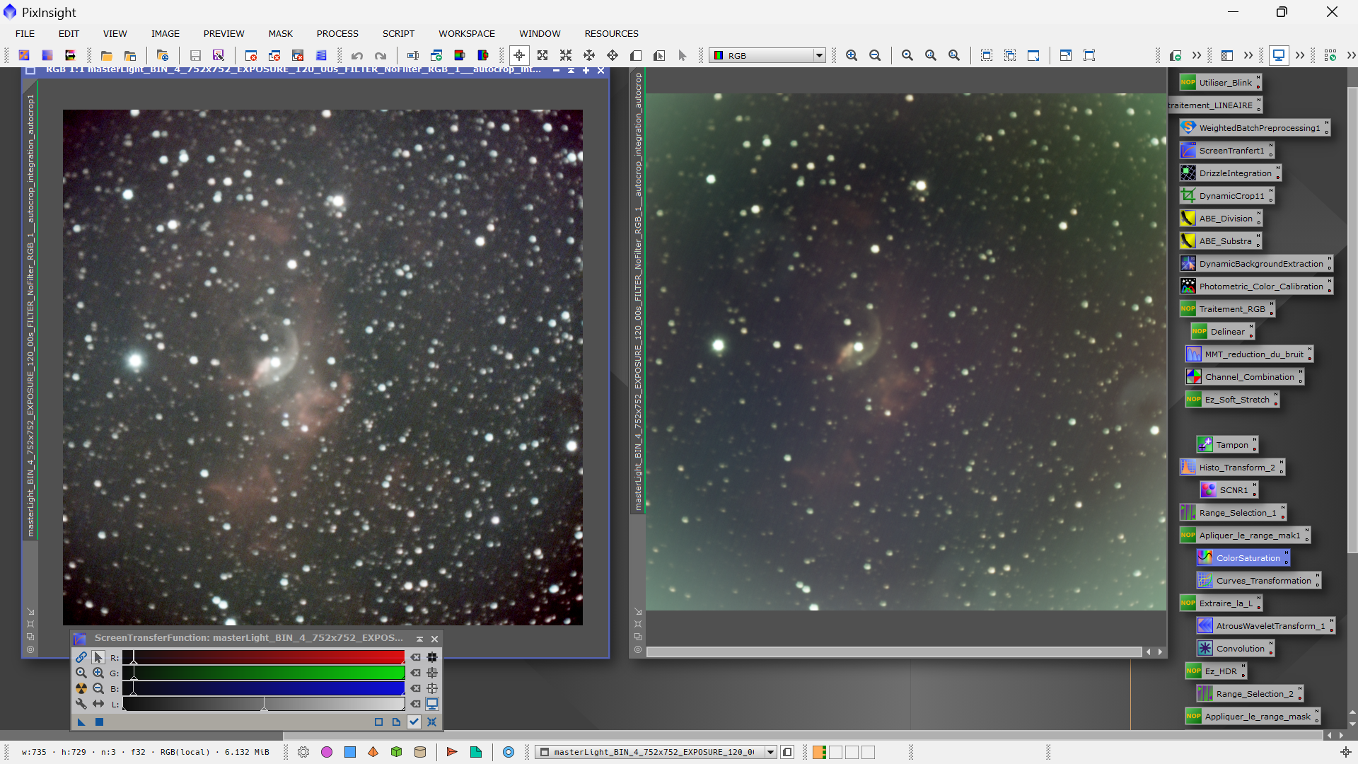Open the MMT_reduction_du_bruit process icon
Screen dimensions: 1358x764
click(x=1249, y=354)
